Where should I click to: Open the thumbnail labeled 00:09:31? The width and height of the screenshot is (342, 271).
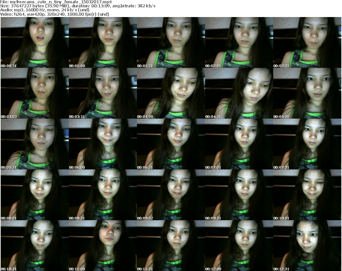(239, 195)
